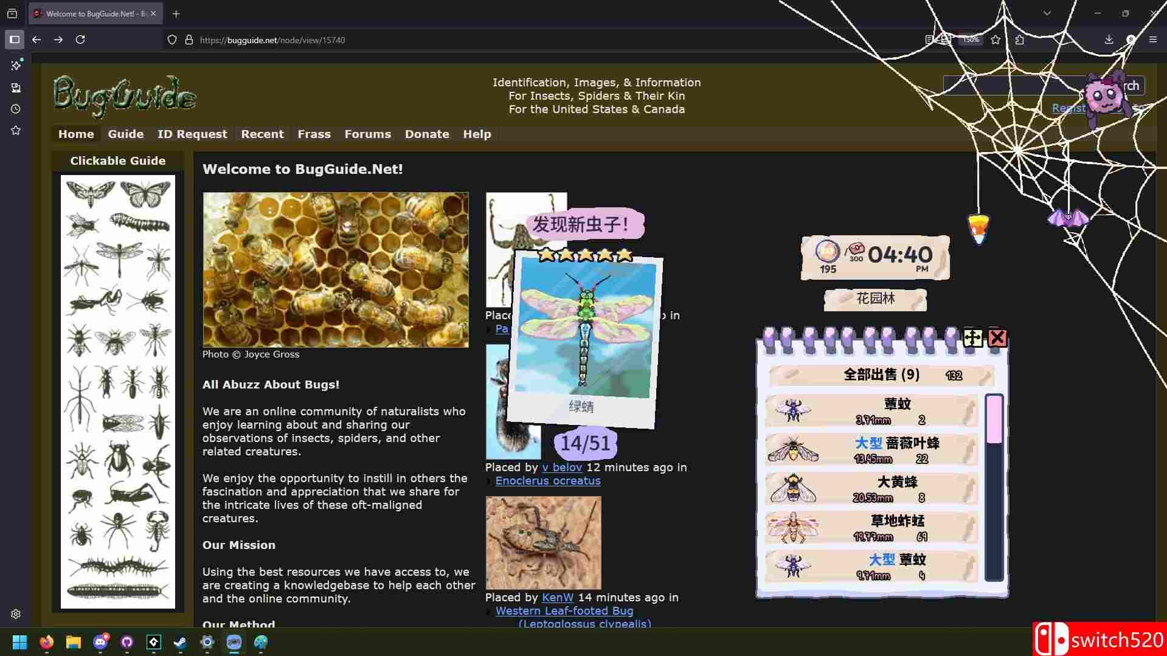The image size is (1167, 656).
Task: Close the bug inventory notepad panel
Action: click(x=997, y=338)
